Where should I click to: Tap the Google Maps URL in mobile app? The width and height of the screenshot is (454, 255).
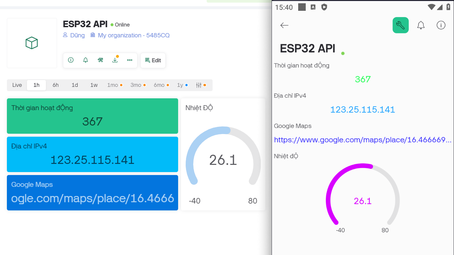coord(363,140)
